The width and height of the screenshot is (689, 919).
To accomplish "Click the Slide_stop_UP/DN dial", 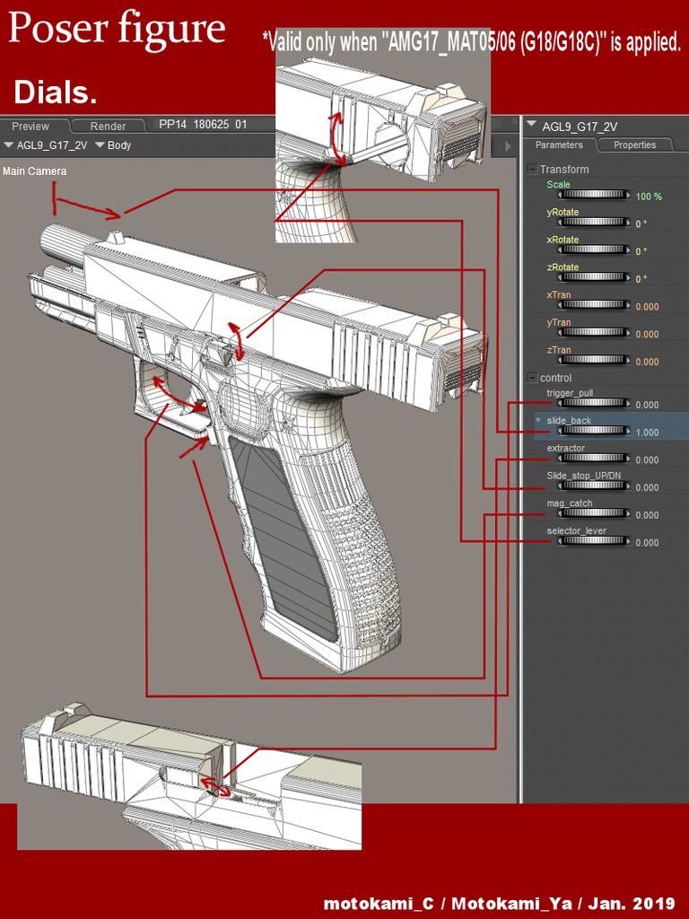I will 594,486.
